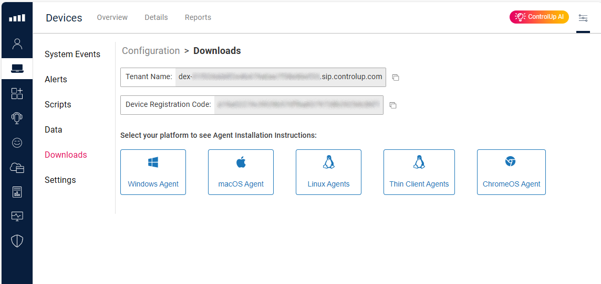Open Scripts in the configuration menu
This screenshot has width=601, height=284.
(x=58, y=105)
